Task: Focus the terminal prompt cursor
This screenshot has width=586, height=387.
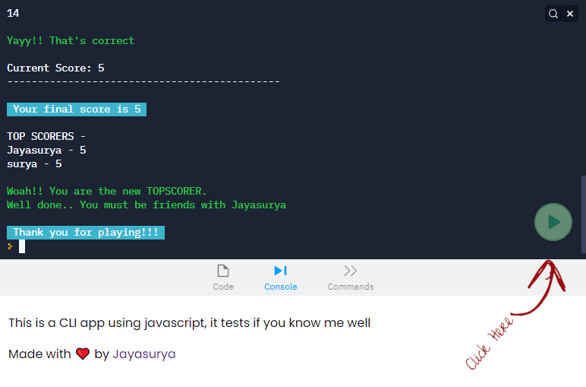Action: pos(22,246)
